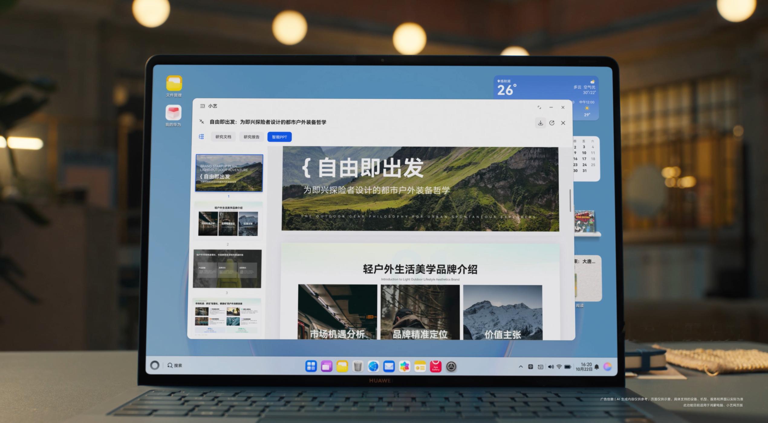Switch to the 研究文档 tab

[223, 137]
